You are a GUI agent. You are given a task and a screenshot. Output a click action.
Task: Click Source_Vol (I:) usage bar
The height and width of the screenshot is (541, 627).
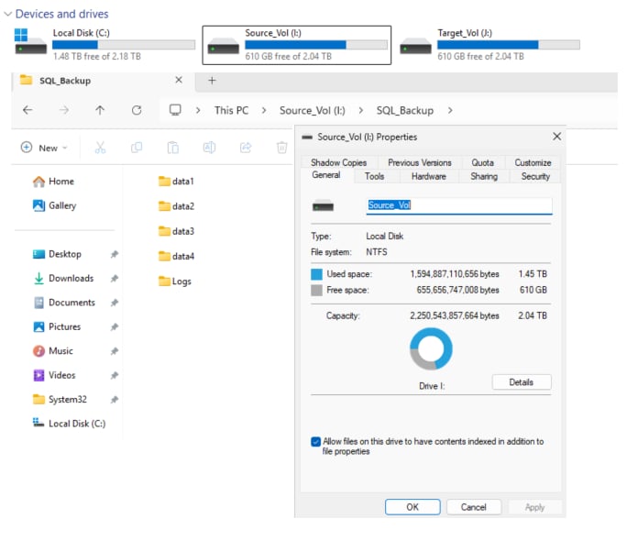316,44
